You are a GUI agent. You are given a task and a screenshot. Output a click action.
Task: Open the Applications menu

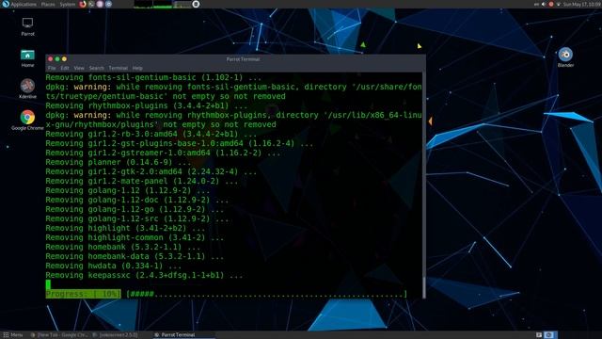24,4
